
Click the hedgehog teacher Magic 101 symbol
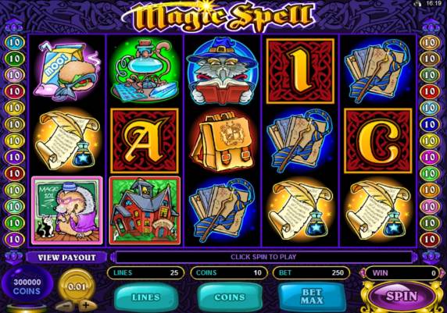[x=67, y=210]
